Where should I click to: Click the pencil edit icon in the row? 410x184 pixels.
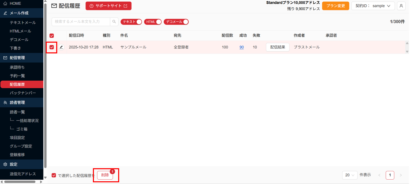pyautogui.click(x=61, y=47)
